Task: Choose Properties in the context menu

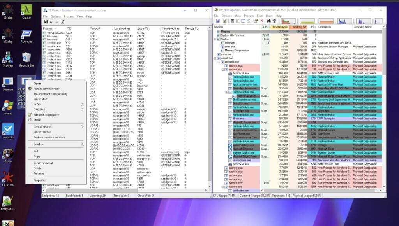Action: 40,180
